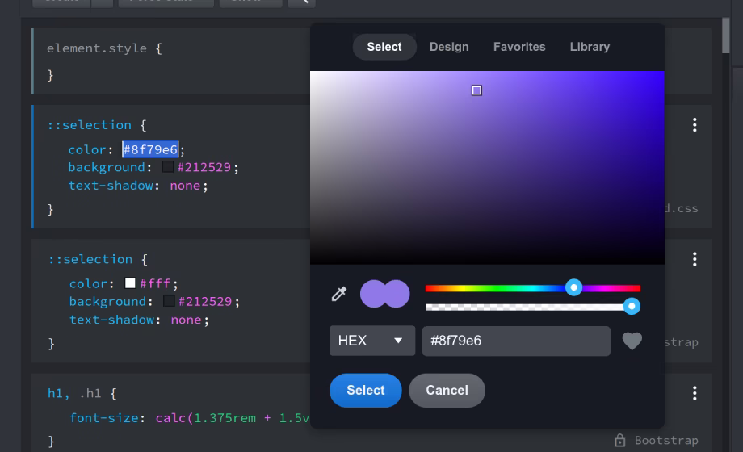
Task: Pick color with the eyedropper tool
Action: point(339,294)
